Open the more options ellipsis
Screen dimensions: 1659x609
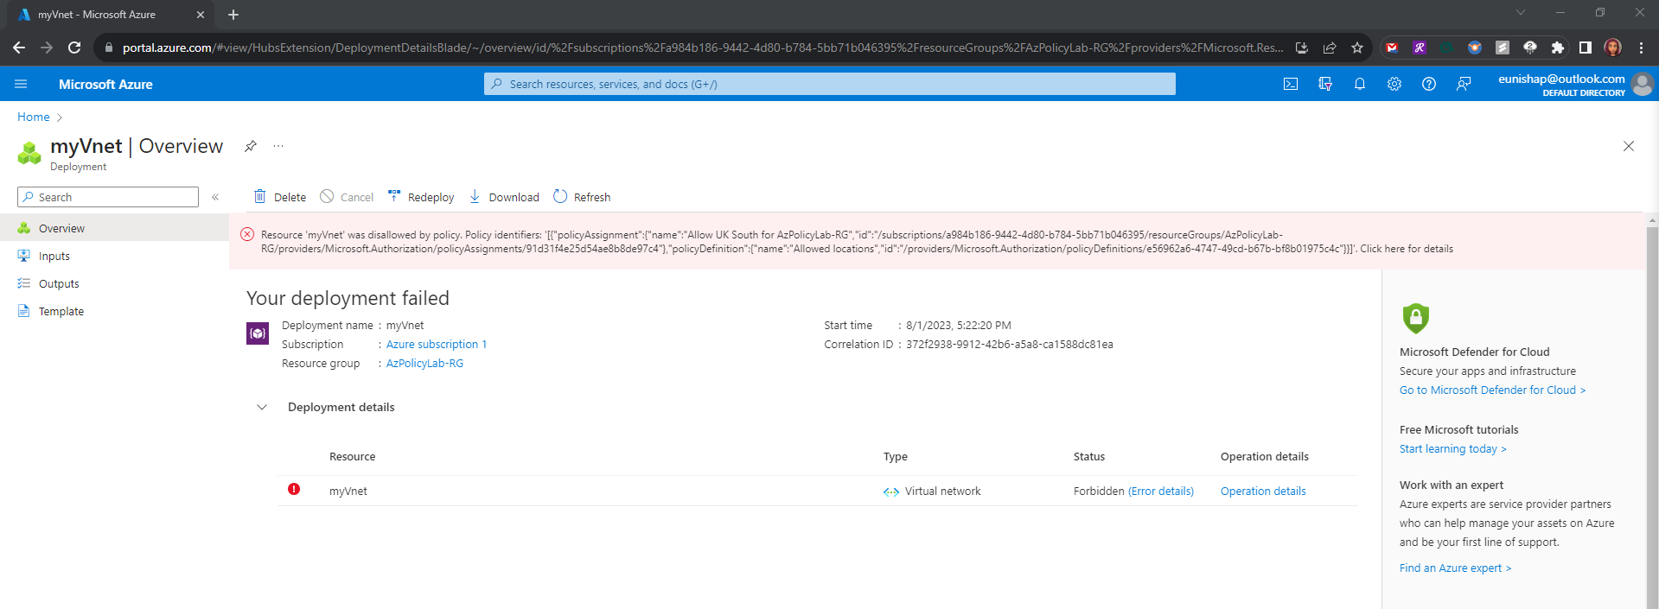(x=278, y=146)
